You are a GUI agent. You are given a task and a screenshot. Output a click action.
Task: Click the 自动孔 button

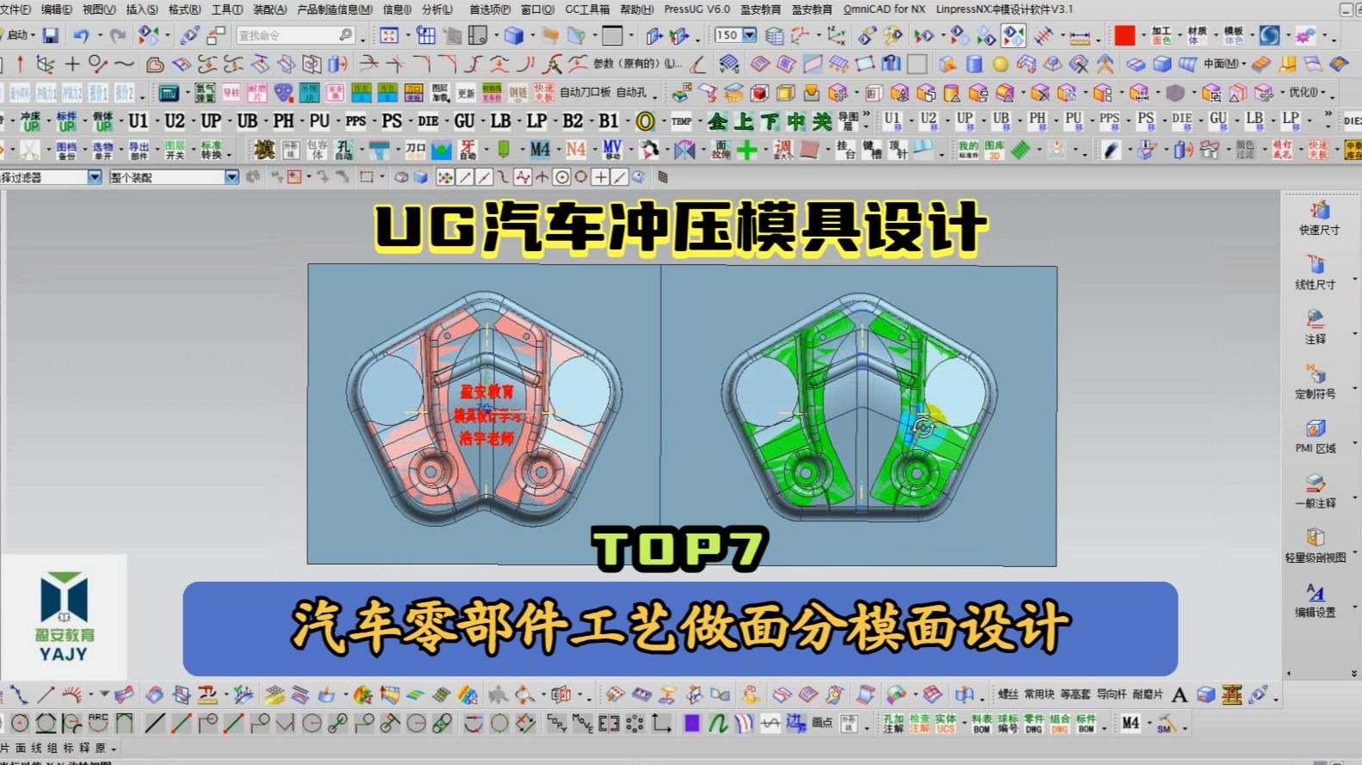tap(631, 93)
